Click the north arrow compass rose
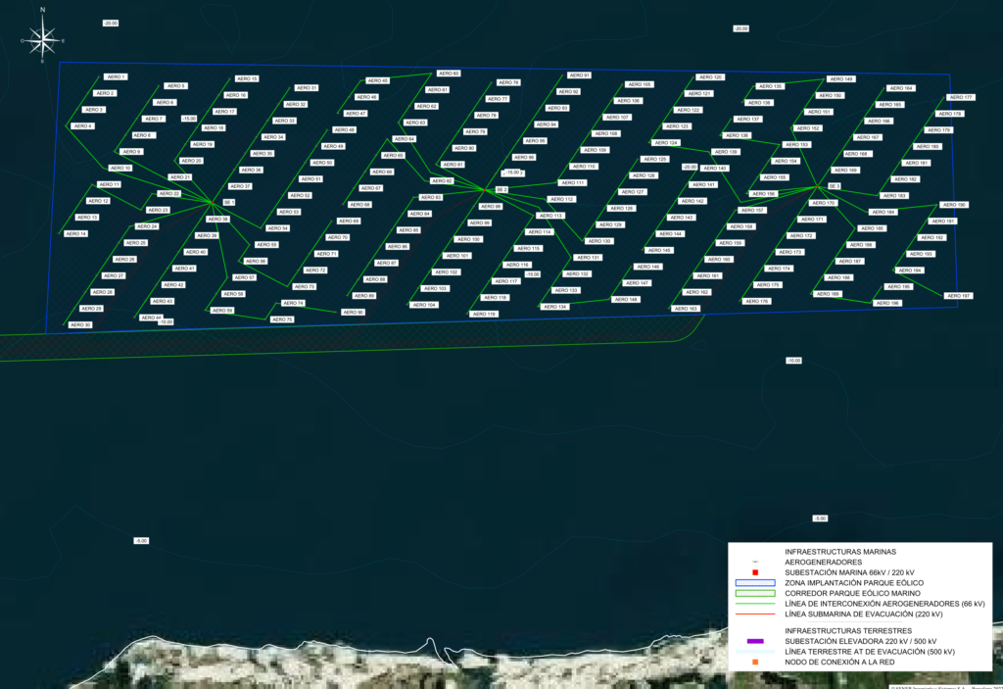The height and width of the screenshot is (689, 1003). pos(42,38)
